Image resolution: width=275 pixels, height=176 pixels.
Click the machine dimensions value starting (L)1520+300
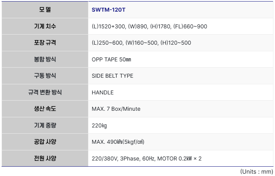point(149,26)
